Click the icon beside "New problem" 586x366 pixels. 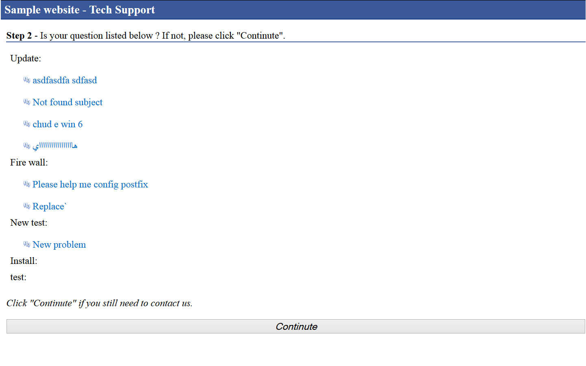27,244
